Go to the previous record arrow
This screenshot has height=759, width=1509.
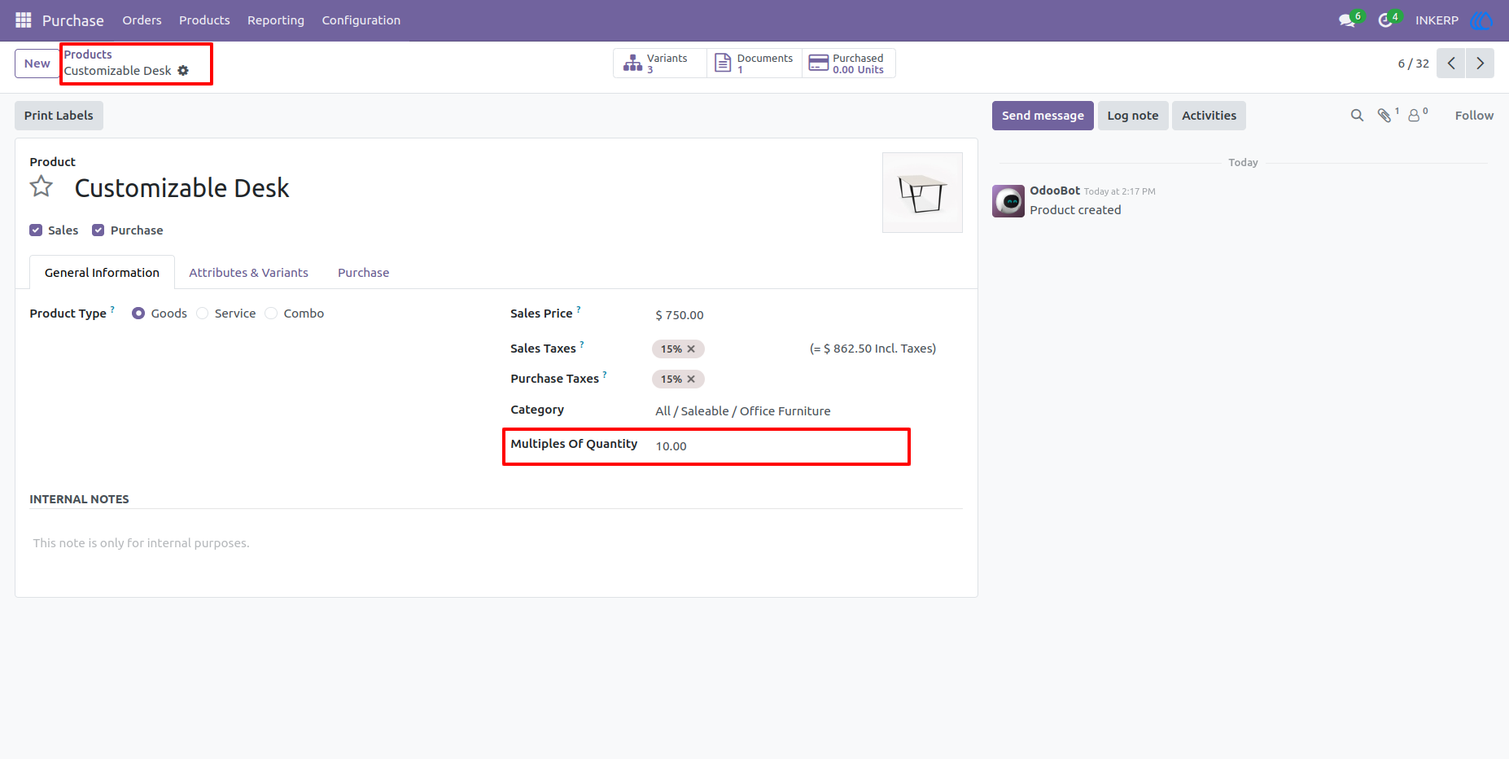pos(1451,64)
